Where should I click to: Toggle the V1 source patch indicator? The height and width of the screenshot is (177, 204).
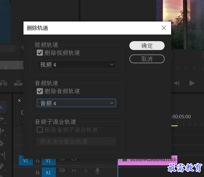[26, 160]
